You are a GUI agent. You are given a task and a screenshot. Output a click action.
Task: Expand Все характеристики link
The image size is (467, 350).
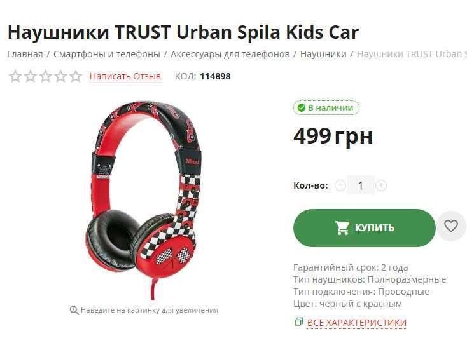click(357, 323)
